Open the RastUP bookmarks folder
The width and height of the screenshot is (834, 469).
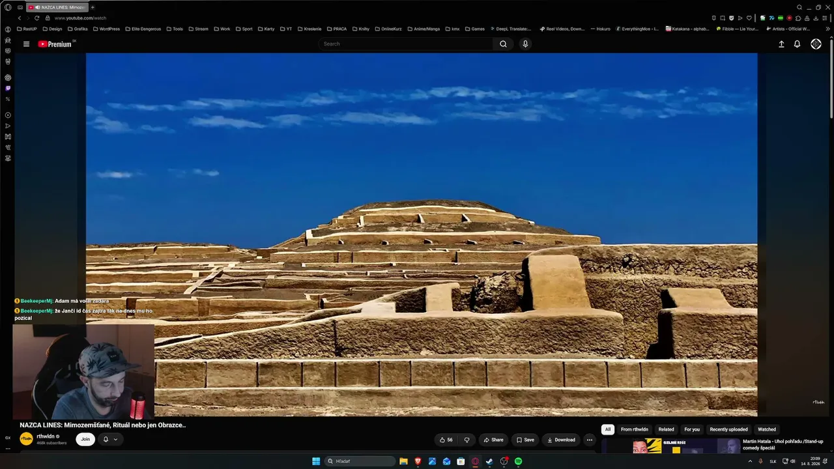(x=26, y=29)
